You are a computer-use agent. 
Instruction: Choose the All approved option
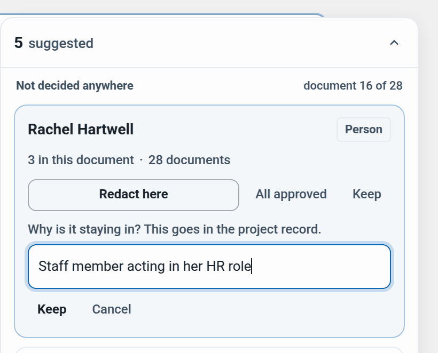(x=291, y=194)
